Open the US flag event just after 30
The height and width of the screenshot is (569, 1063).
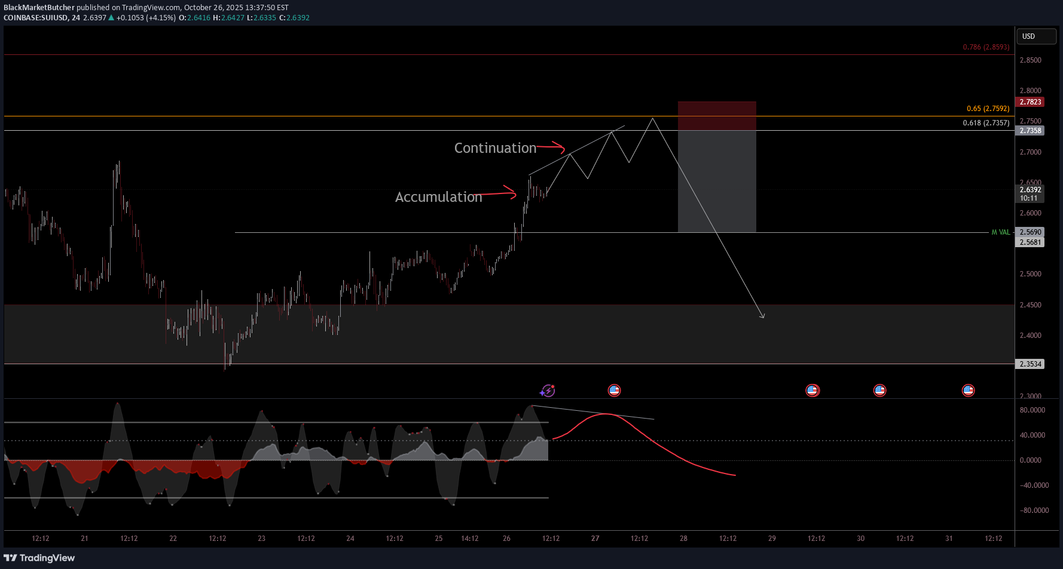(879, 390)
